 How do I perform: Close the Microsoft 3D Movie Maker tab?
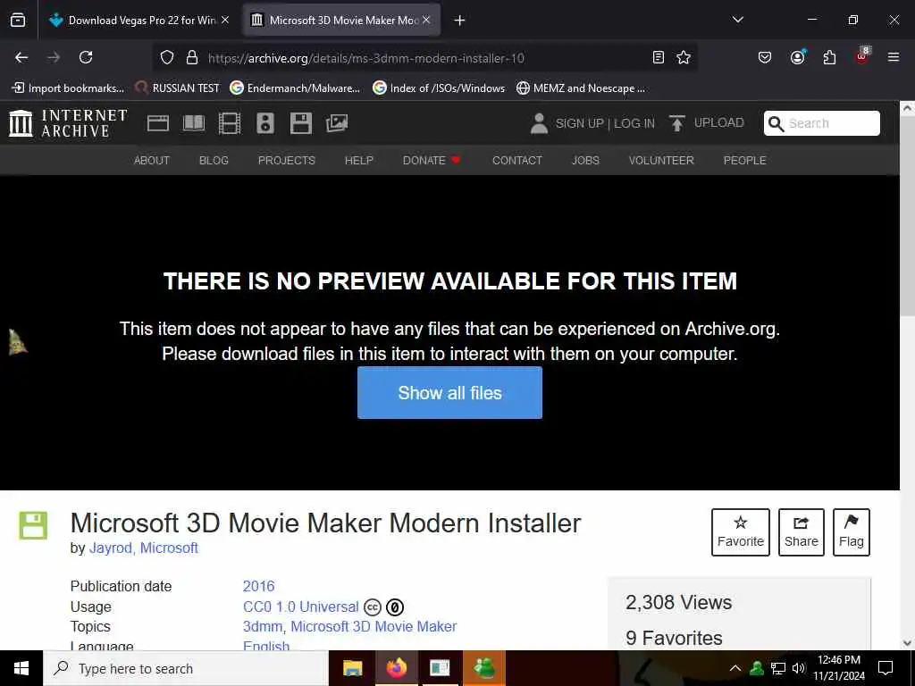(426, 20)
